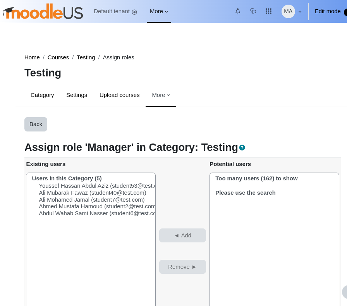This screenshot has width=347, height=306.
Task: Click the Add button
Action: (182, 235)
